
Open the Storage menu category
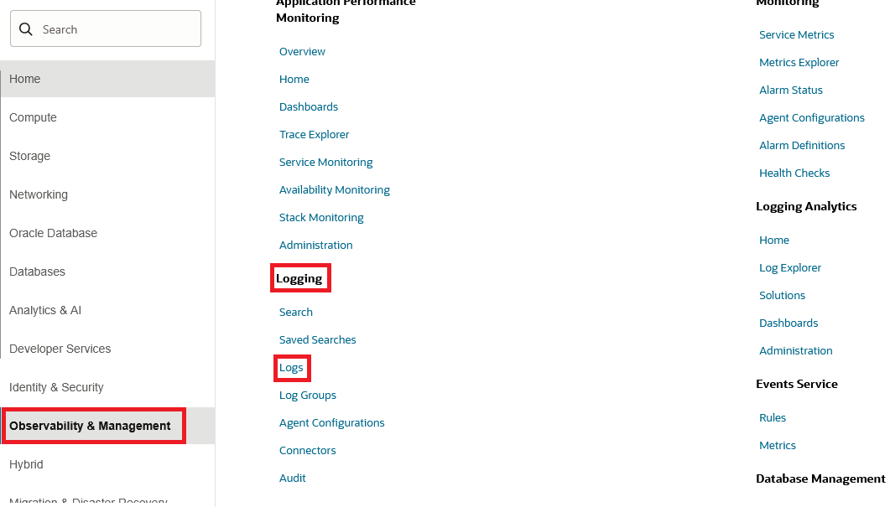pyautogui.click(x=30, y=156)
